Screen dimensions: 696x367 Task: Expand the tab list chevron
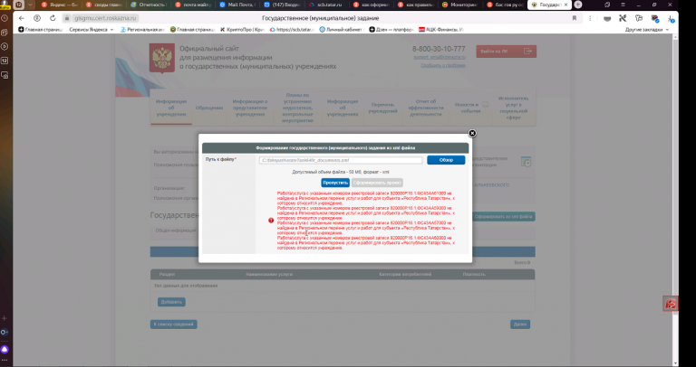[30, 5]
